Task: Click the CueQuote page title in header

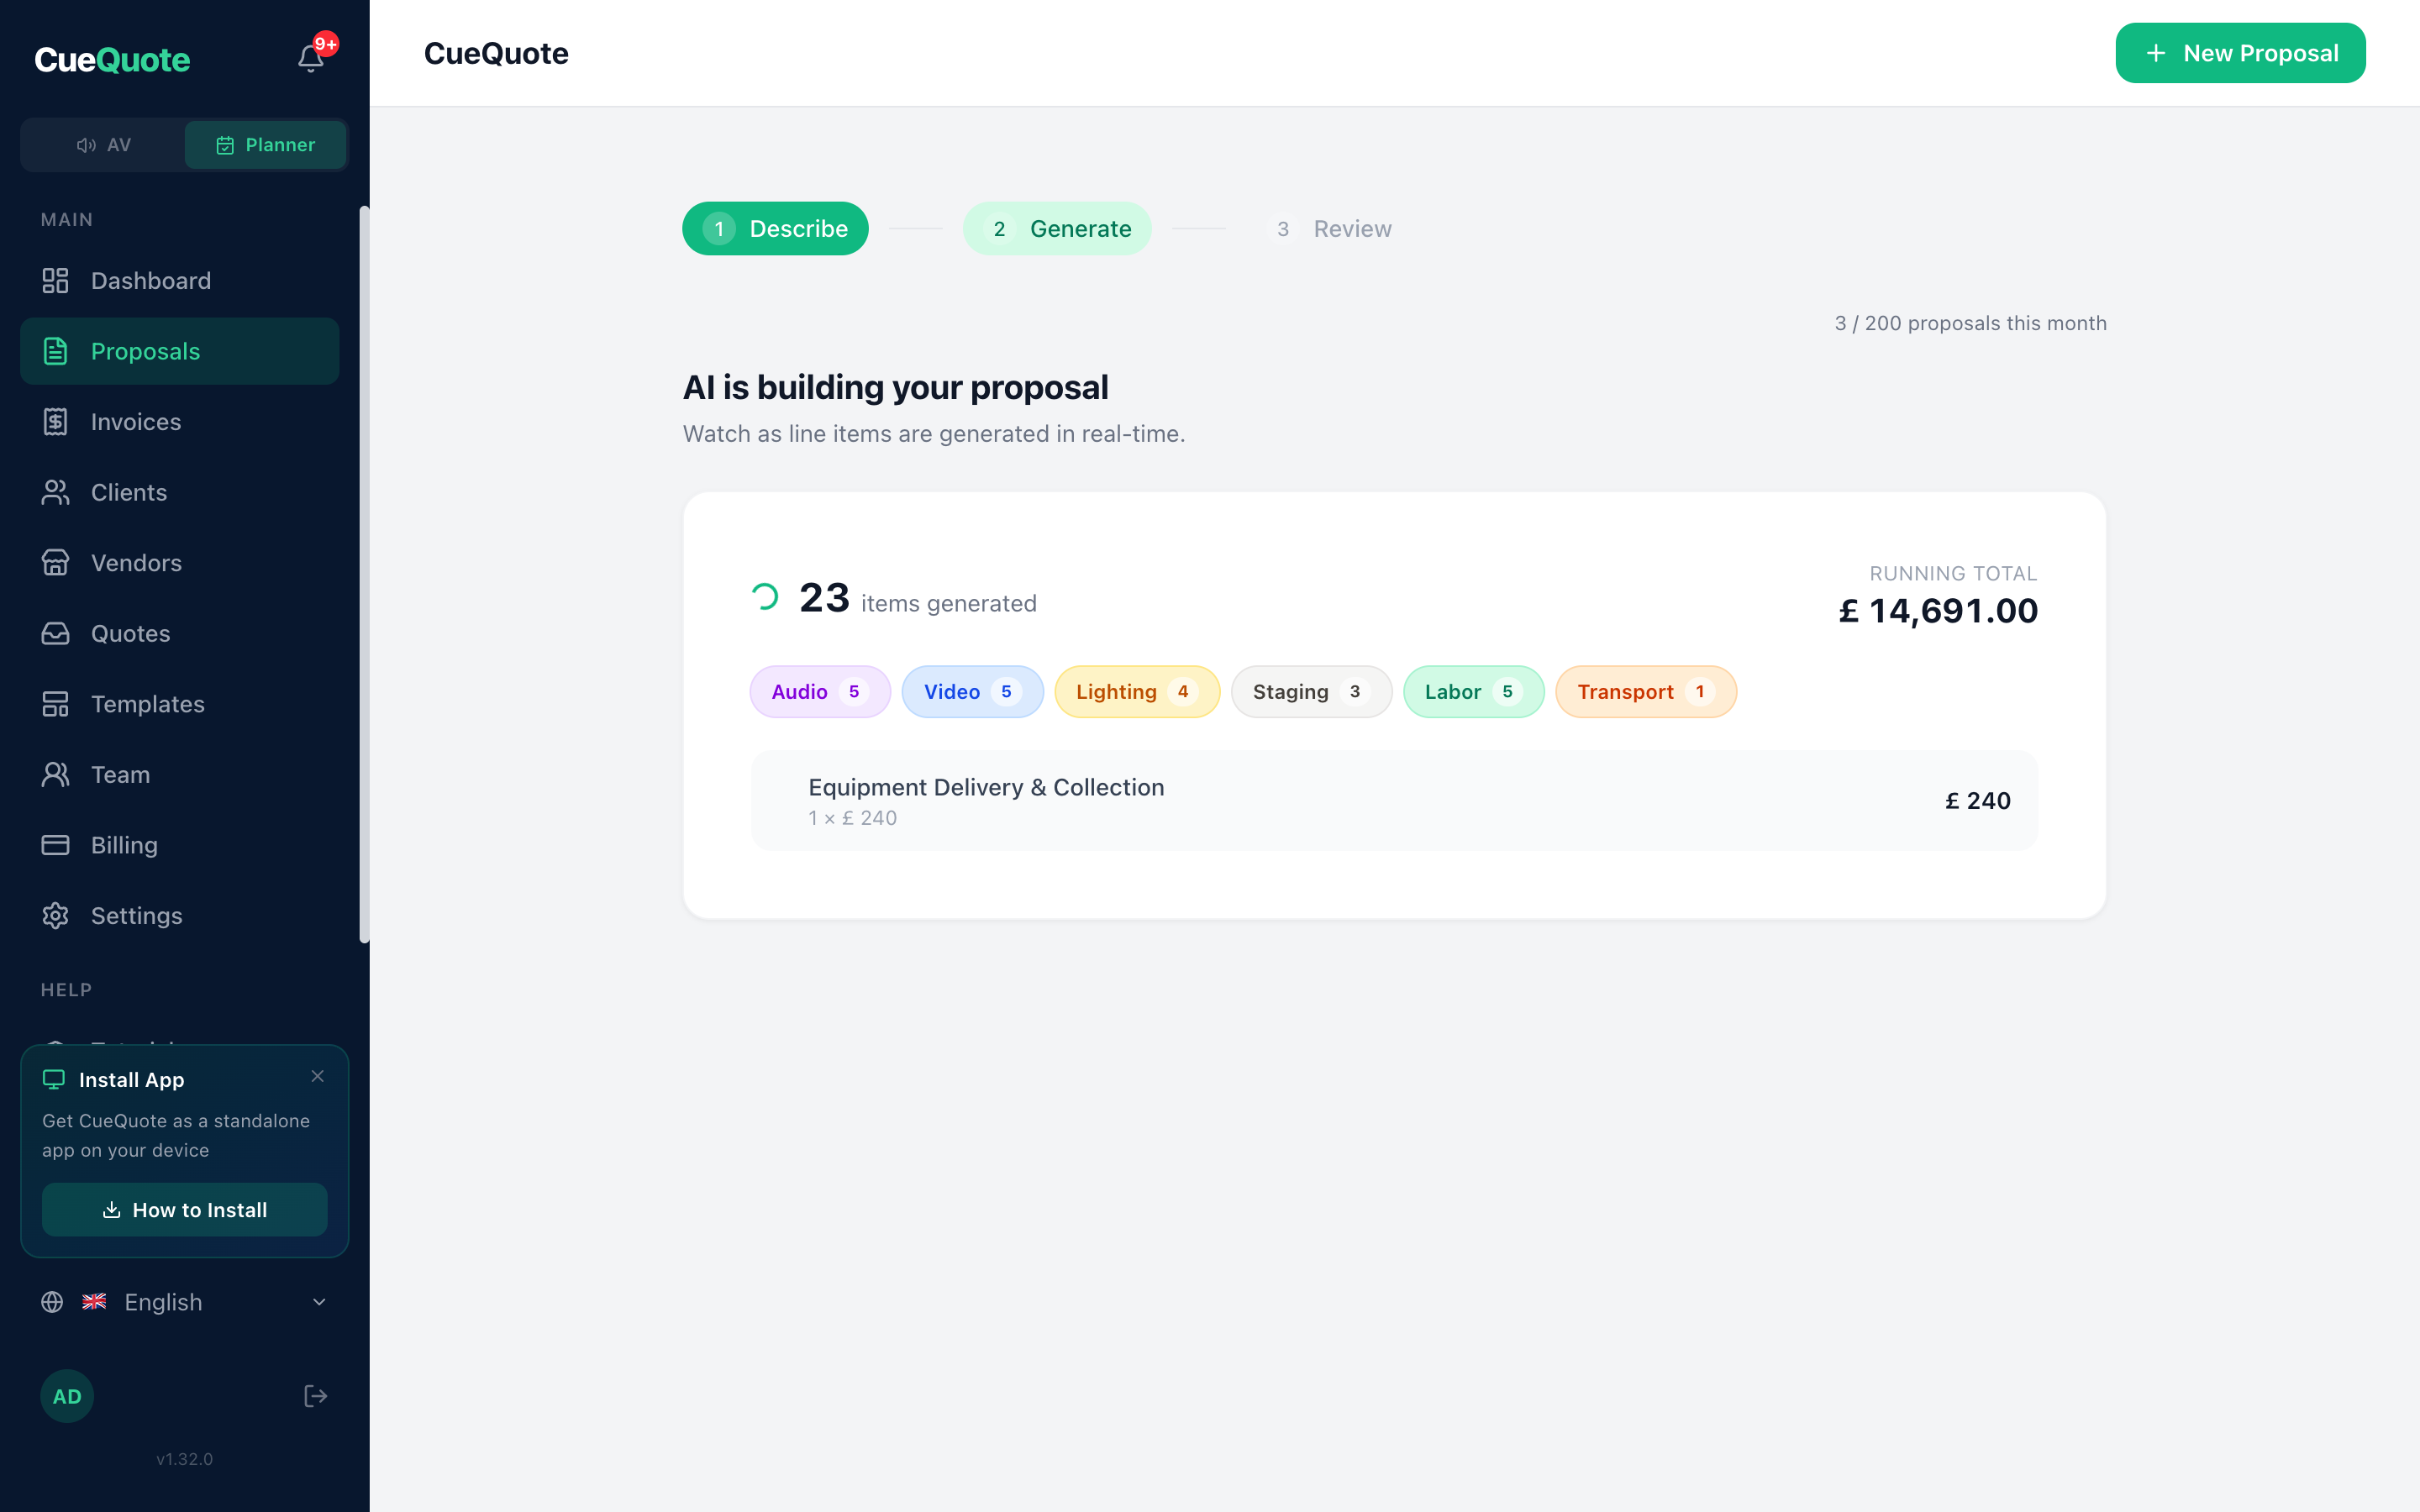Action: pos(496,53)
